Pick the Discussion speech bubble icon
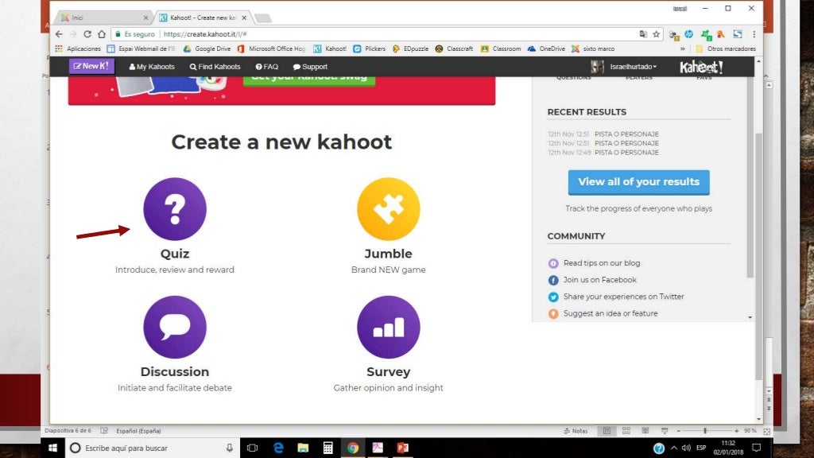This screenshot has width=814, height=458. (x=175, y=327)
